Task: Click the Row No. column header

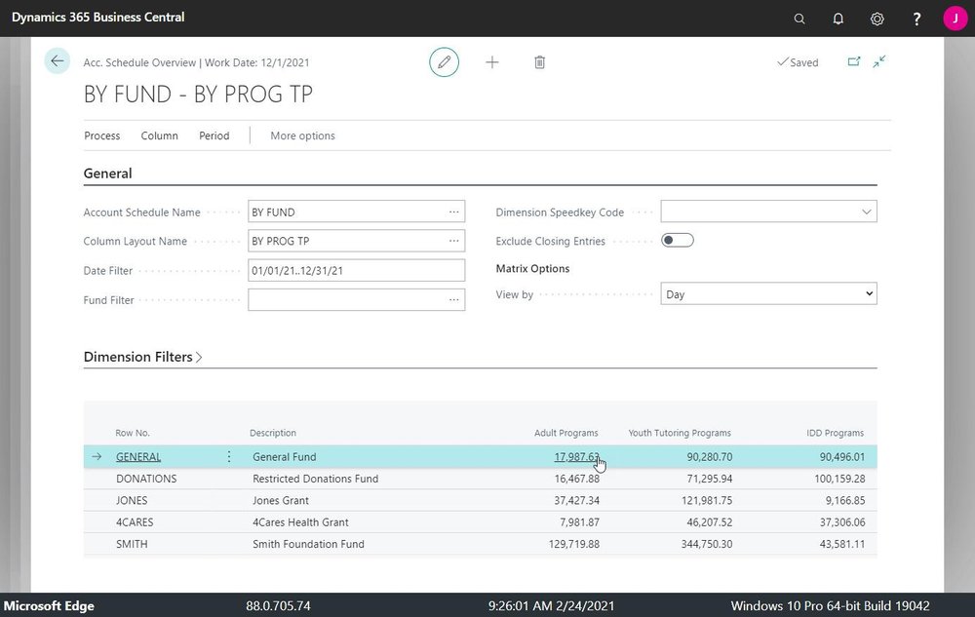Action: coord(133,433)
